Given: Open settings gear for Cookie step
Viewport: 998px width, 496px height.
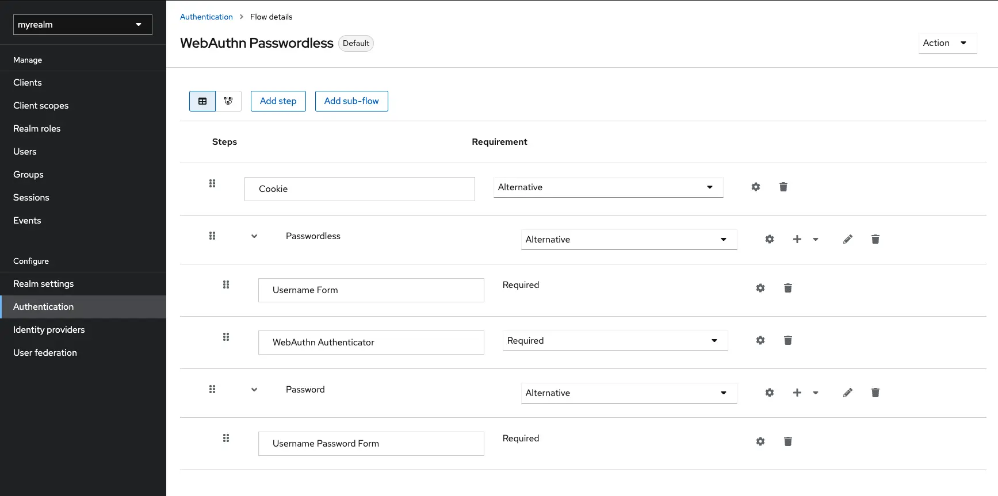Looking at the screenshot, I should point(756,187).
